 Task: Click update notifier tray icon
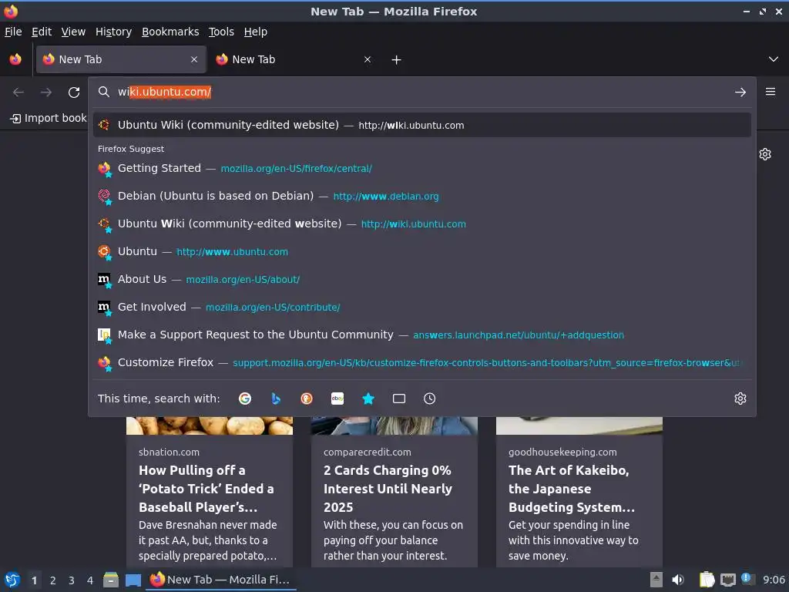pos(747,578)
